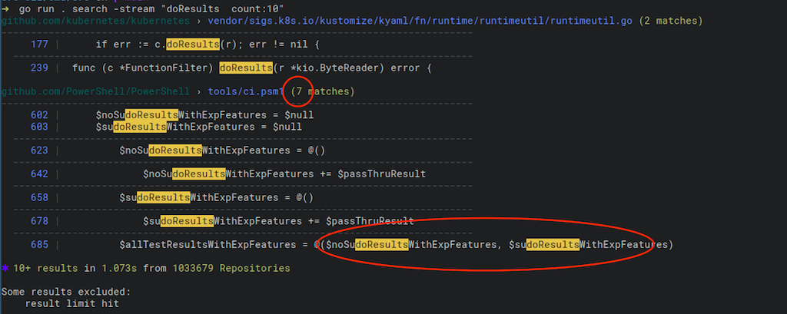The width and height of the screenshot is (787, 314).
Task: Click the 'func (c *FunctionFilter)' code line
Action: 252,68
